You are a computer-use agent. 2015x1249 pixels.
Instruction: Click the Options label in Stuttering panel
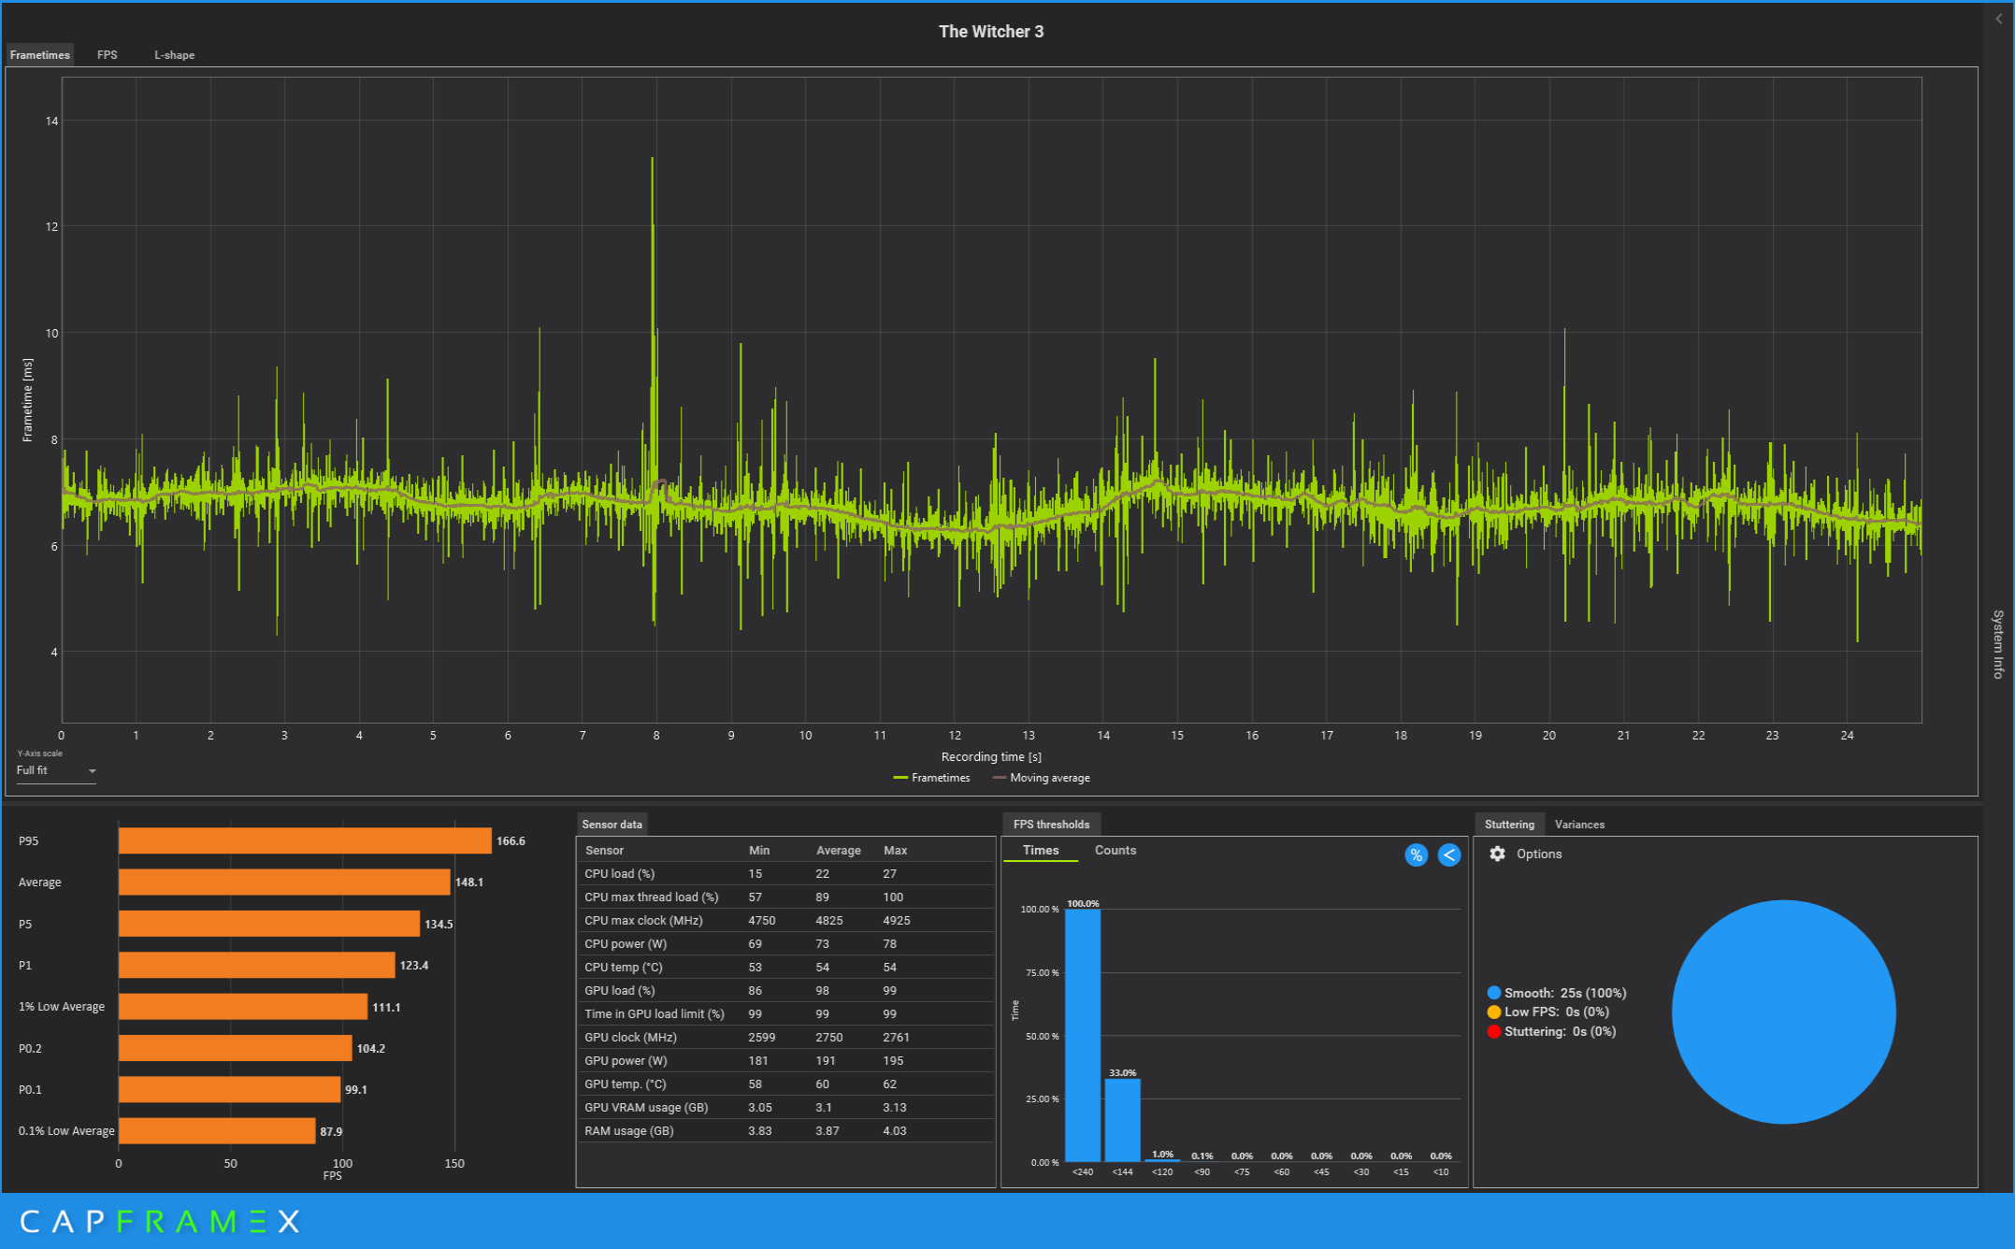(x=1538, y=854)
